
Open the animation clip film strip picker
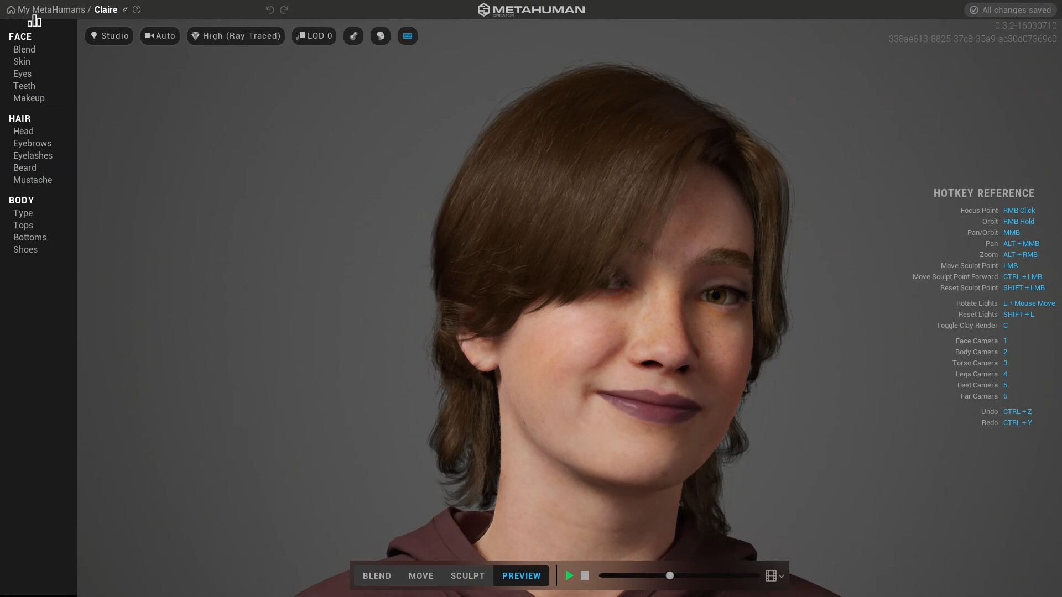pos(770,575)
